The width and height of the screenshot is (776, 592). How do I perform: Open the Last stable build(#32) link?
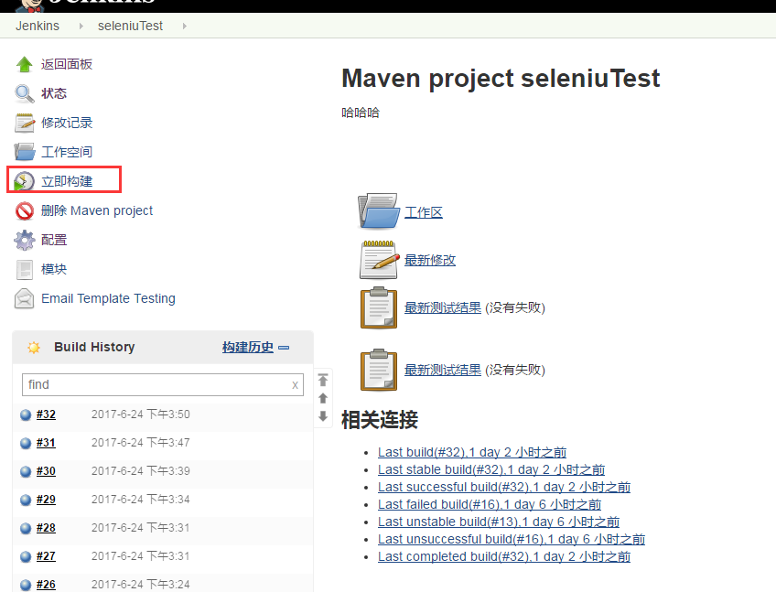tap(491, 469)
